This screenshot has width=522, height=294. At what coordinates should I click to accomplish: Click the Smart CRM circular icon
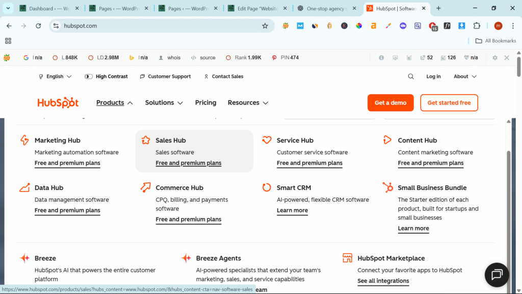(267, 187)
